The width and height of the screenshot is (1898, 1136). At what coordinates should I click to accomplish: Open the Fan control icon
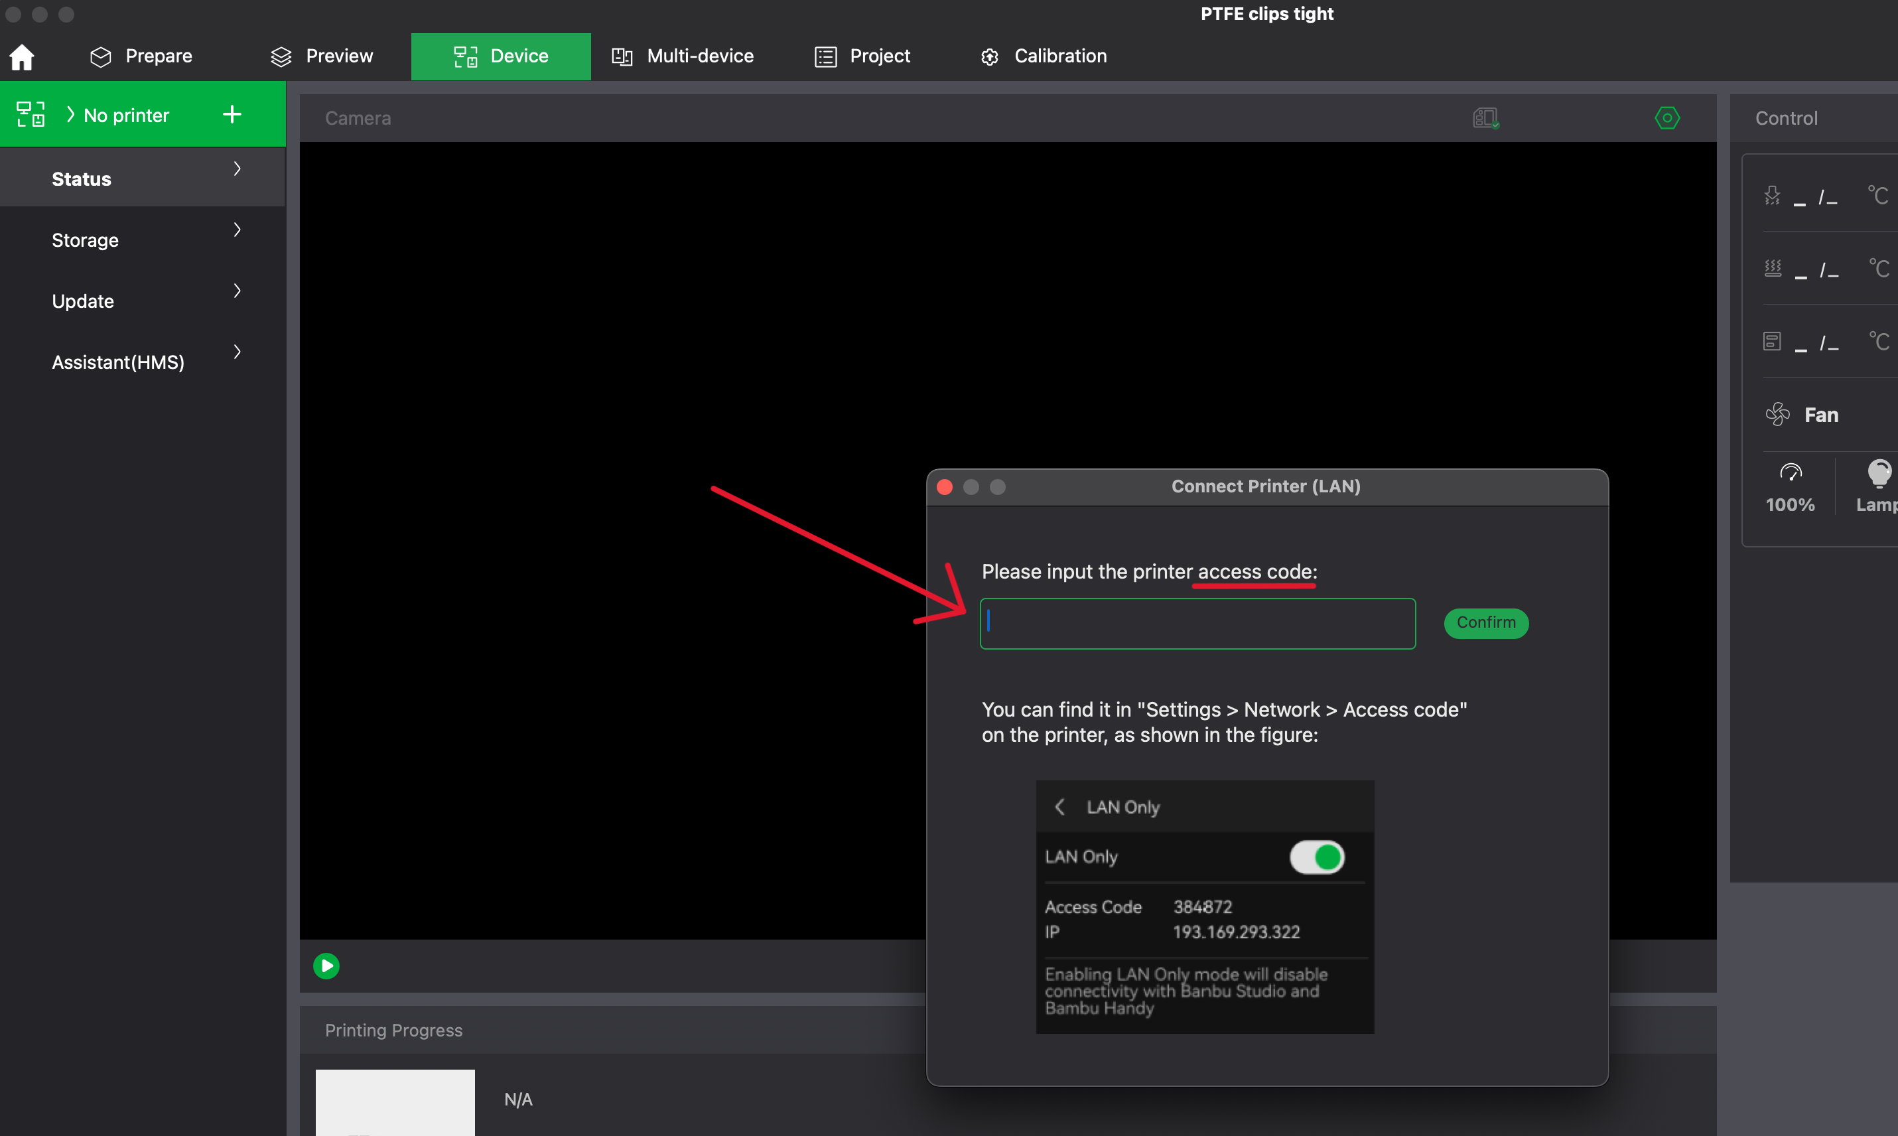pos(1779,414)
